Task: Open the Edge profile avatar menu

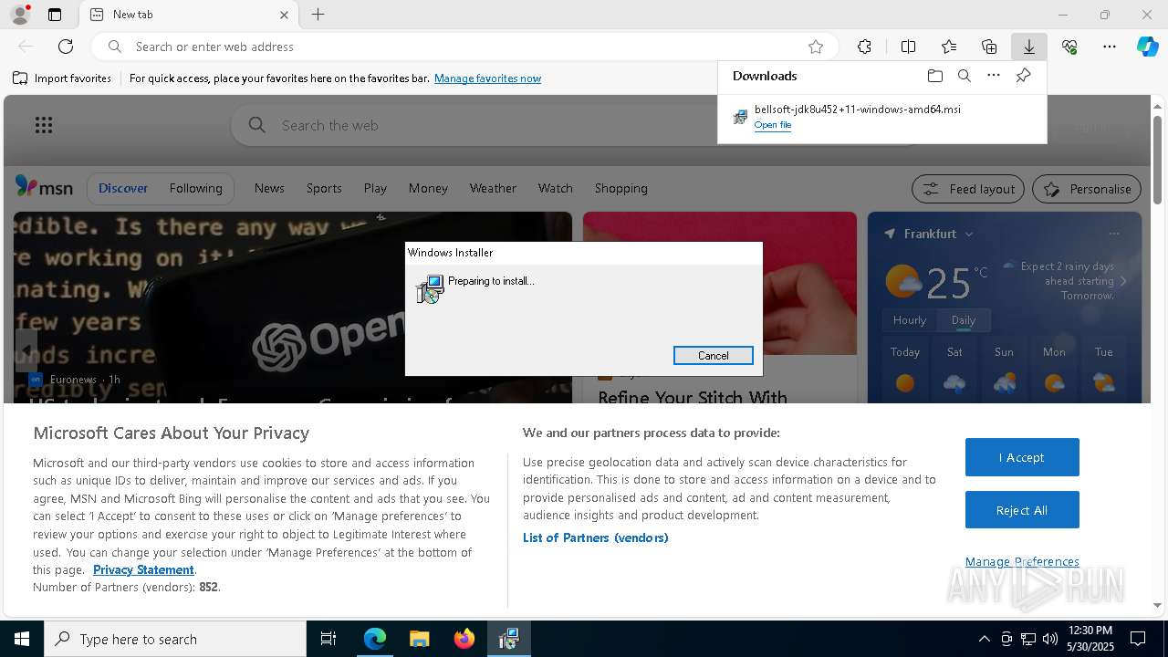Action: coord(20,15)
